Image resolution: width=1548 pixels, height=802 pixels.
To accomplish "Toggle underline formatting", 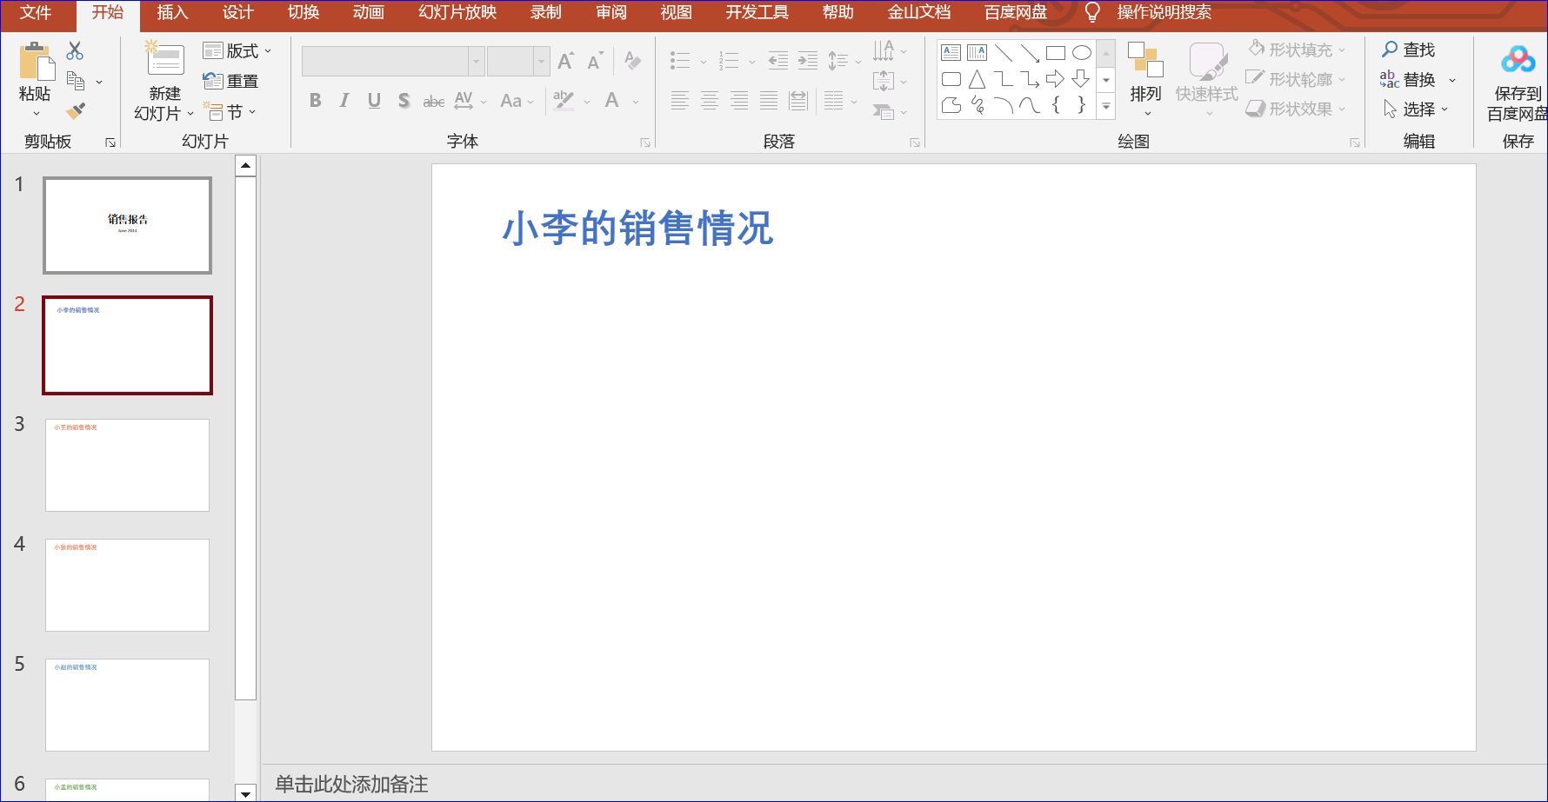I will (x=374, y=101).
